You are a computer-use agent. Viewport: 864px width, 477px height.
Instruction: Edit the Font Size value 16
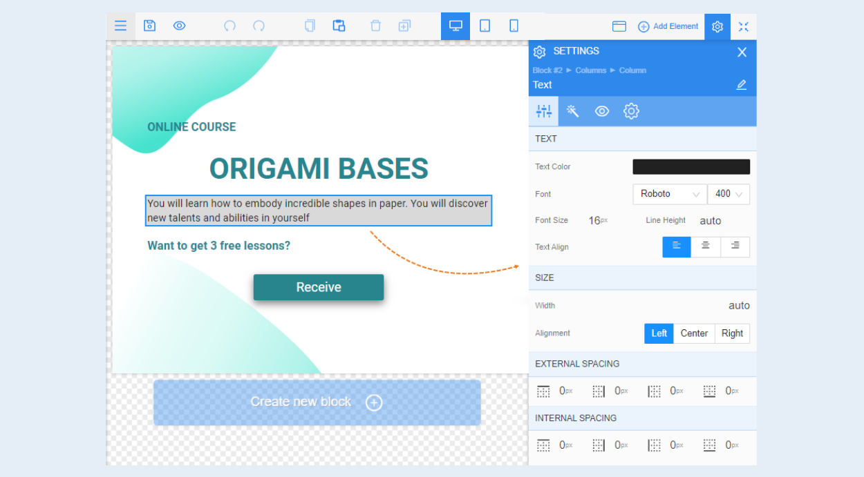click(598, 221)
